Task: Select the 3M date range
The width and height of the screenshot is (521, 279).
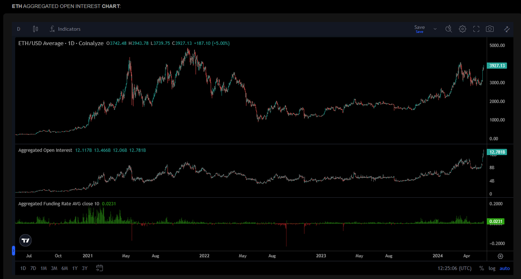Action: click(x=54, y=268)
